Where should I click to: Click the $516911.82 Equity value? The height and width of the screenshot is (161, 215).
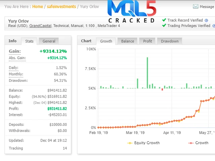tap(57, 96)
